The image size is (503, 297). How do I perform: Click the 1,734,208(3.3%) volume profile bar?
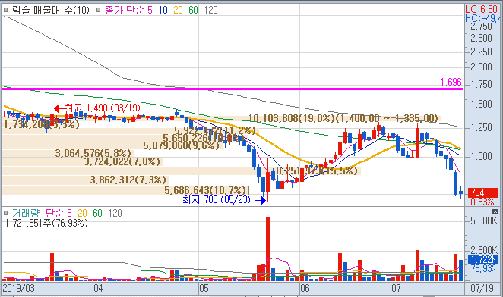[40, 124]
